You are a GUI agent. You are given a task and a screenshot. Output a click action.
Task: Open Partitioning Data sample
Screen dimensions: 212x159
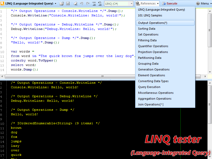pos(165,58)
